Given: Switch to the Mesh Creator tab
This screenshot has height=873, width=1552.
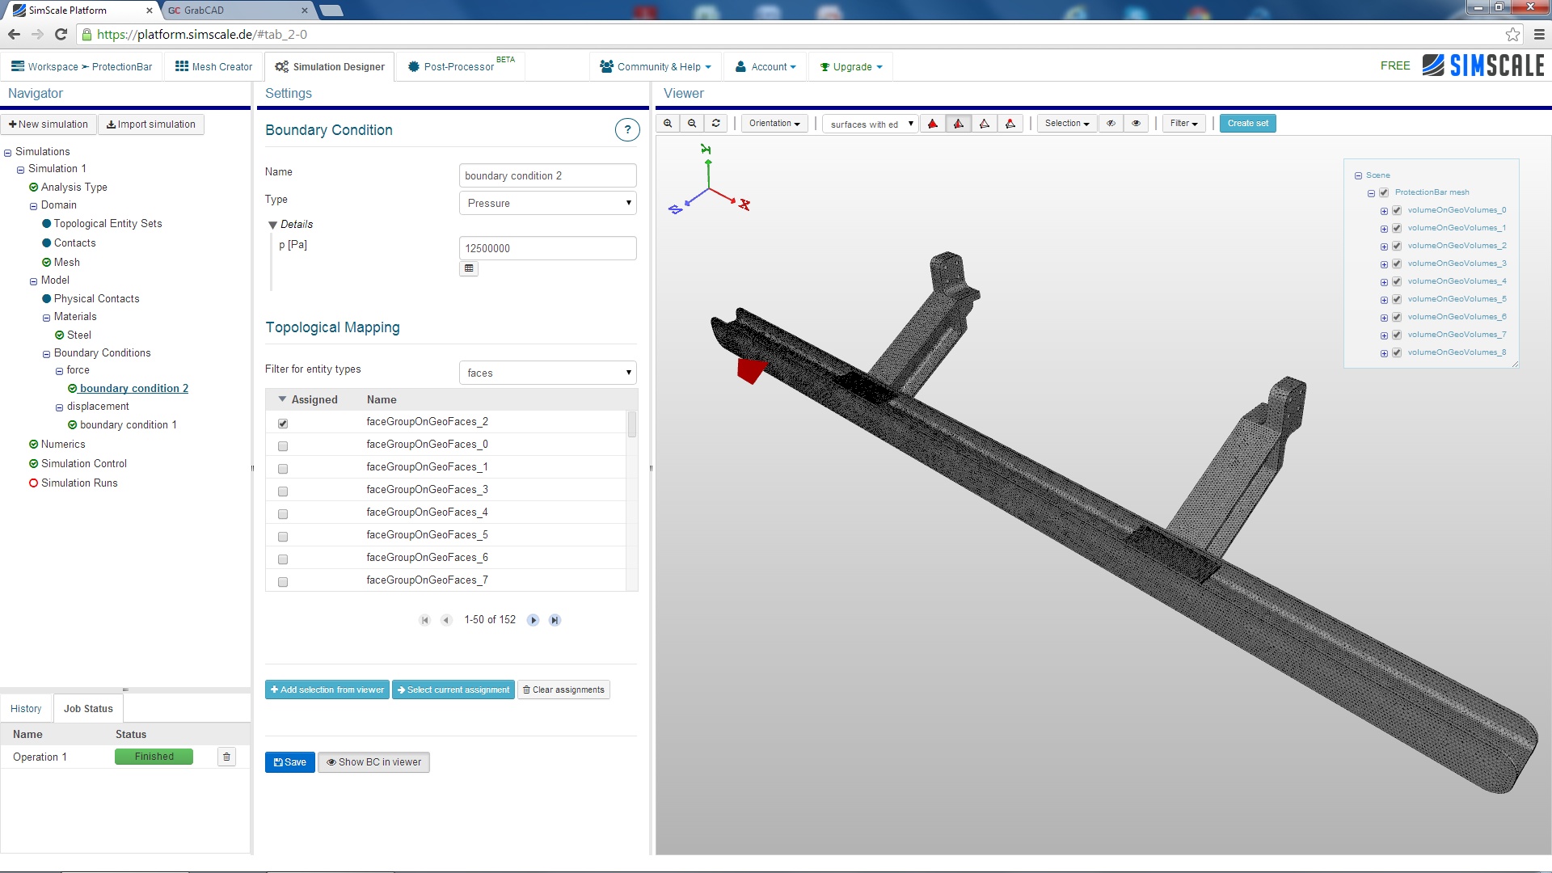Looking at the screenshot, I should [214, 67].
